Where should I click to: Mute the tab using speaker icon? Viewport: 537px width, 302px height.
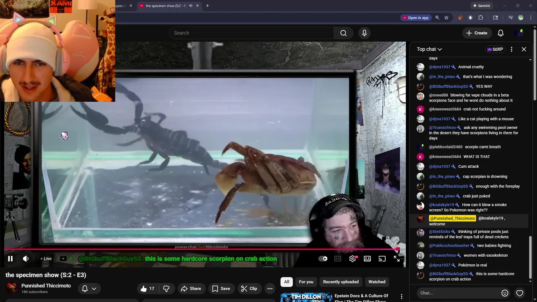[x=190, y=6]
